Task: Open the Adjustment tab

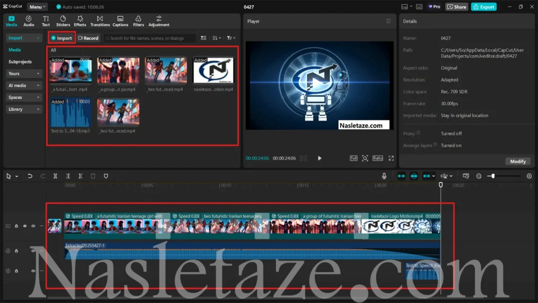Action: tap(159, 21)
